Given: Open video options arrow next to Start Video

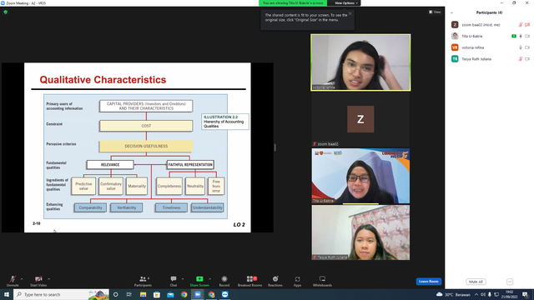Looking at the screenshot, I should click(48, 279).
